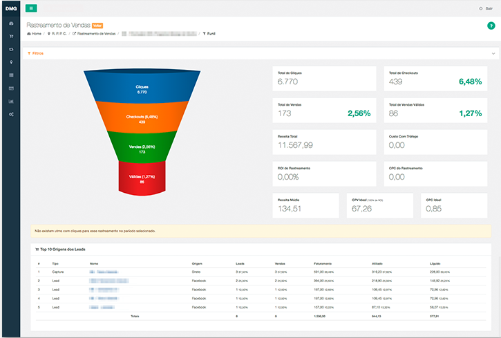Open the map pin sidebar icon

coord(10,62)
